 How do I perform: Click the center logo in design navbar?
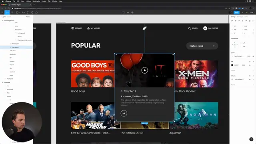[145, 28]
